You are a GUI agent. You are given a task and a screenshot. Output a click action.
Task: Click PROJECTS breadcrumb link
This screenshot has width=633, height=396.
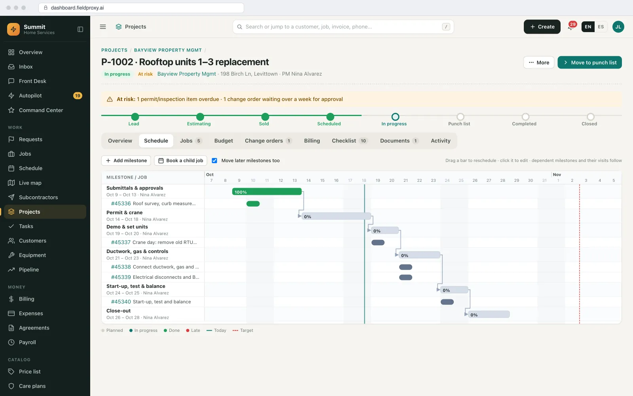coord(114,50)
